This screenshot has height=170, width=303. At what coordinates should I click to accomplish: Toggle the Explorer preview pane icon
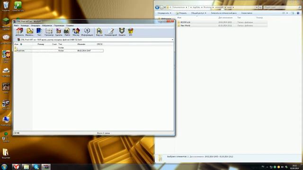[x=293, y=13]
